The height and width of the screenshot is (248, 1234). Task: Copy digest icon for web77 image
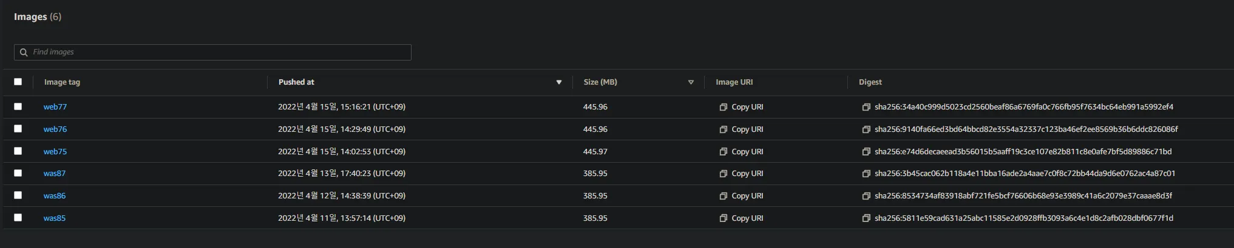(x=866, y=107)
